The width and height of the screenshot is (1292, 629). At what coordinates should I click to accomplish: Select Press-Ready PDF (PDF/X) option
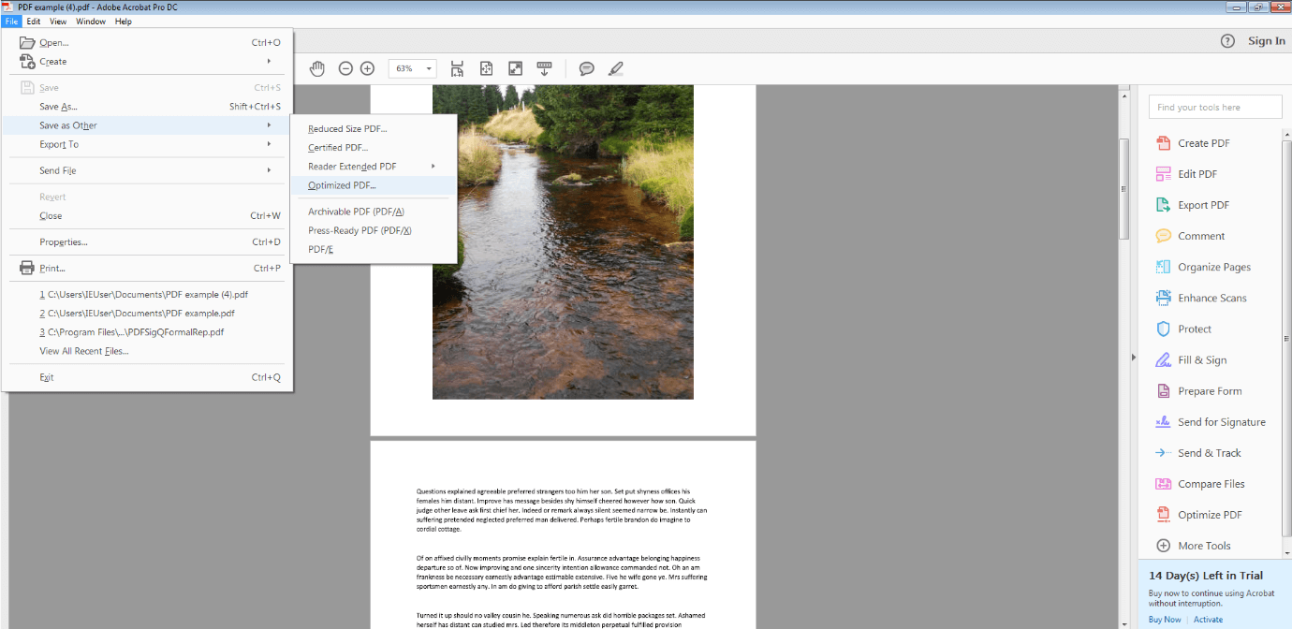[374, 230]
